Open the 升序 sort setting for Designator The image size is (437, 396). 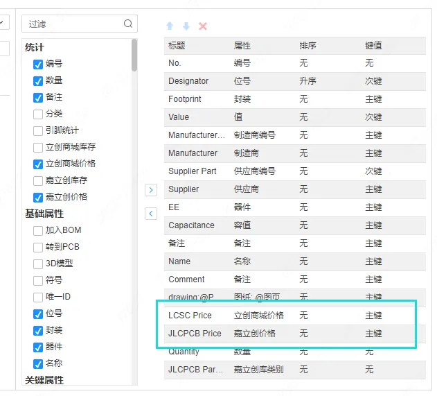click(307, 81)
